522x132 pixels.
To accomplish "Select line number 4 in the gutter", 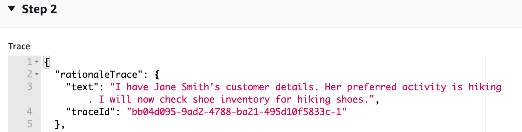I will point(30,111).
